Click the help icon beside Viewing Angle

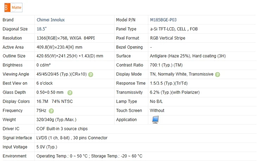[91, 75]
